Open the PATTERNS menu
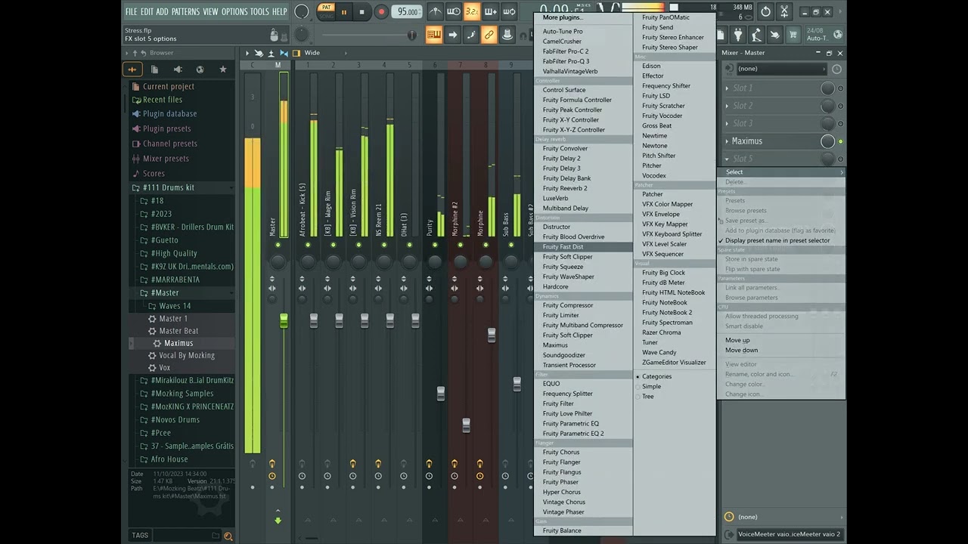This screenshot has width=968, height=544. 185,12
